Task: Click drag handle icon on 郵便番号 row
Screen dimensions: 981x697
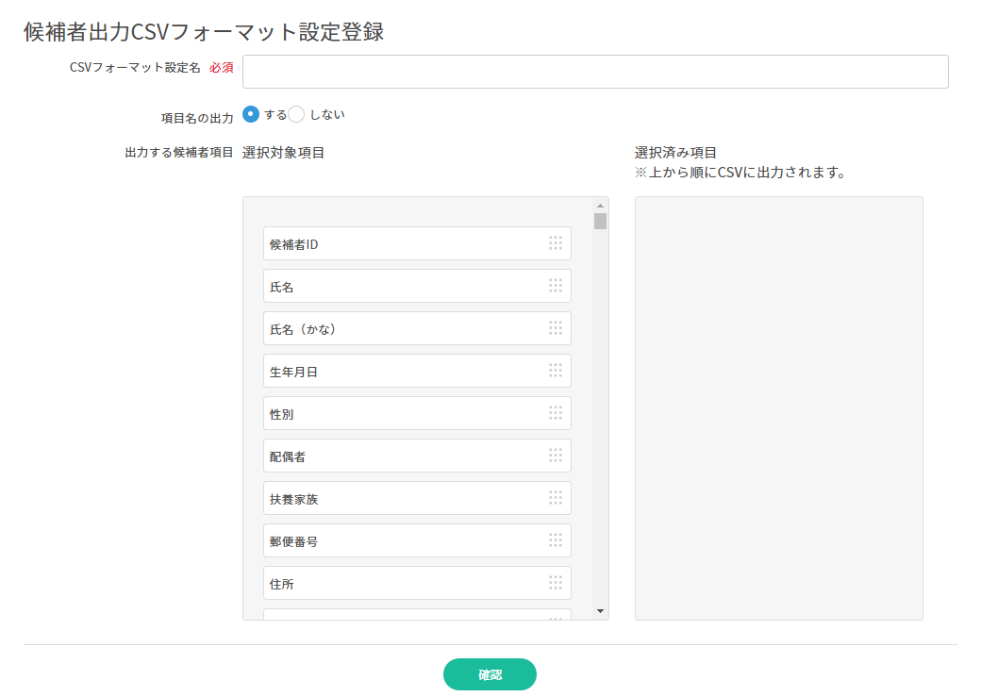Action: (556, 540)
